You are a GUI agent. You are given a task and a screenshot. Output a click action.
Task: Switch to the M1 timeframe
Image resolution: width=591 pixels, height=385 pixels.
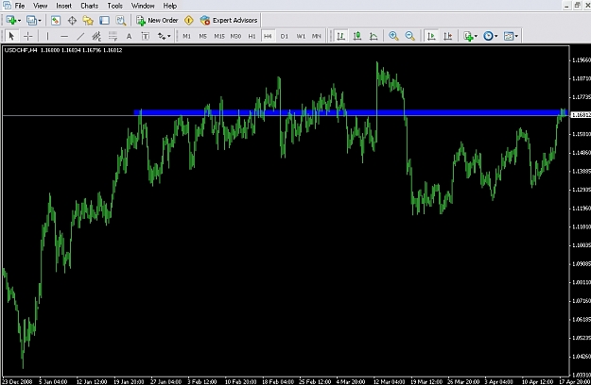[x=186, y=36]
